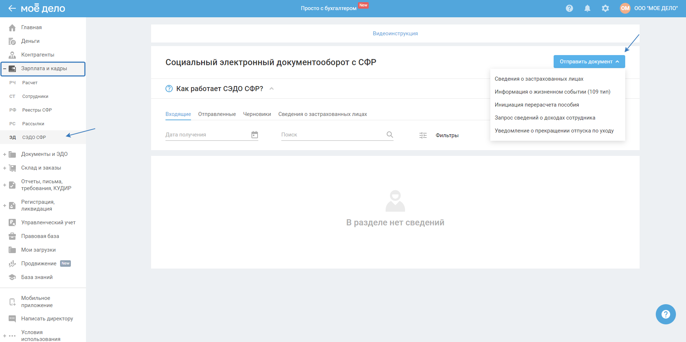Click the Фильтры button
Viewport: 686px width, 342px height.
tap(447, 135)
